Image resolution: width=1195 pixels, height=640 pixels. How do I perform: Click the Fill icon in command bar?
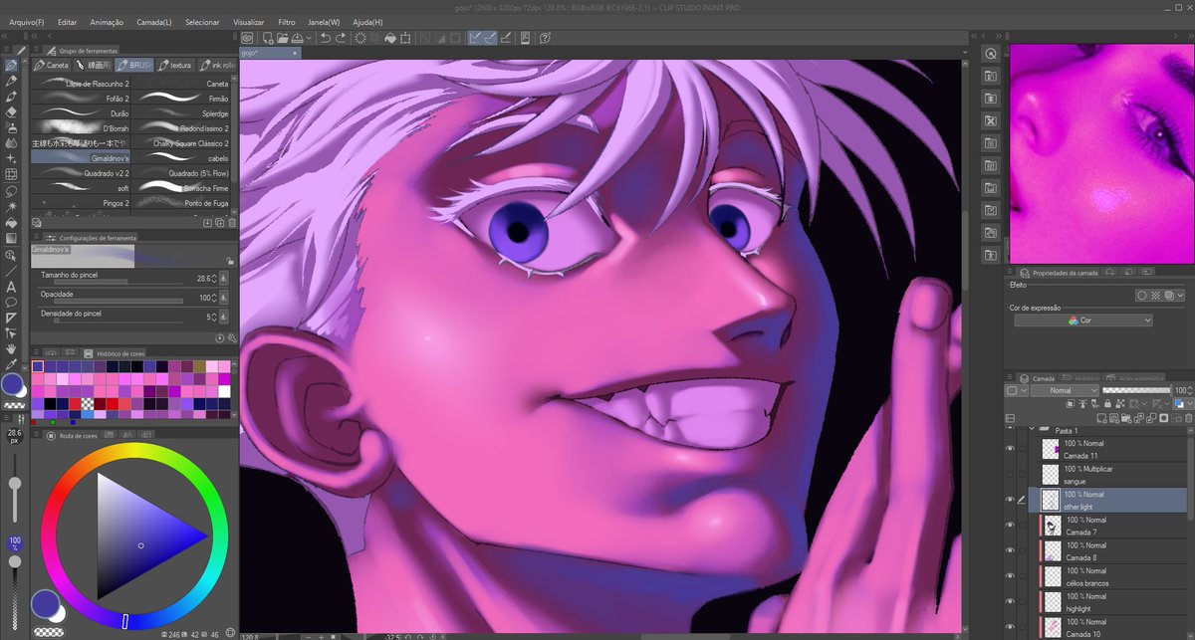[390, 38]
